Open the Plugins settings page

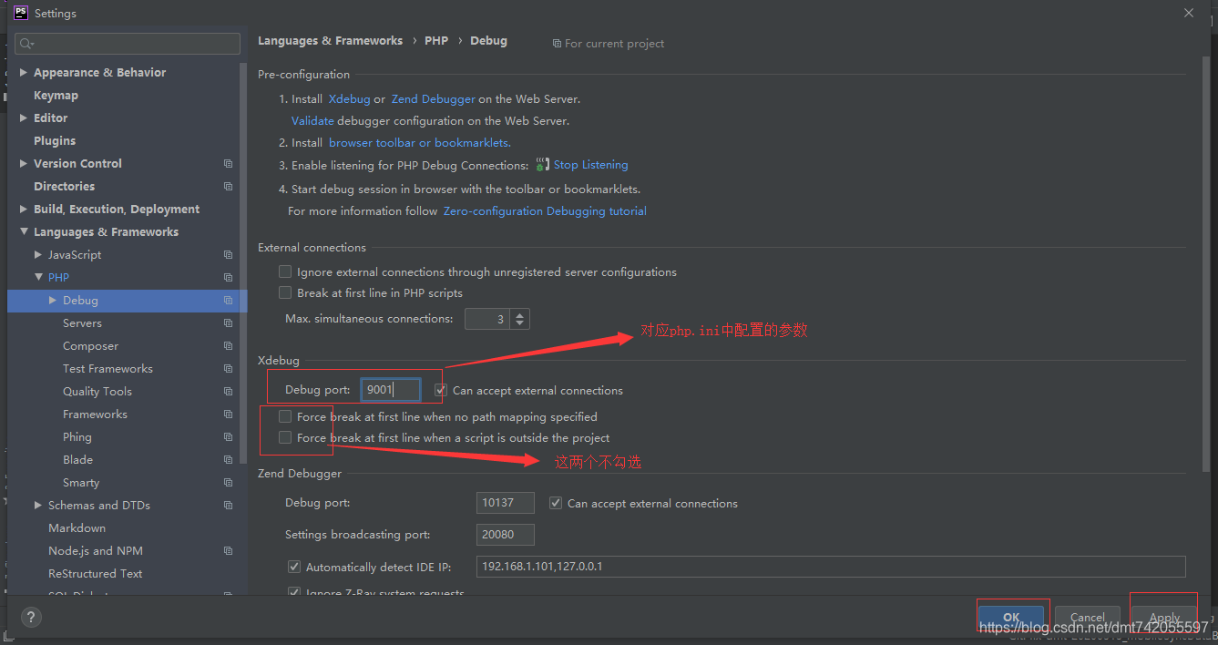tap(55, 141)
